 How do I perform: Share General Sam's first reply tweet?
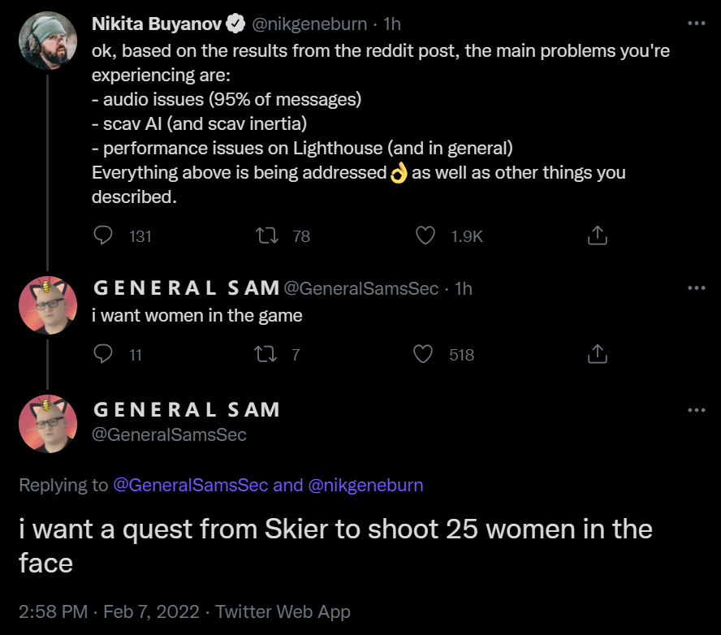click(x=597, y=354)
